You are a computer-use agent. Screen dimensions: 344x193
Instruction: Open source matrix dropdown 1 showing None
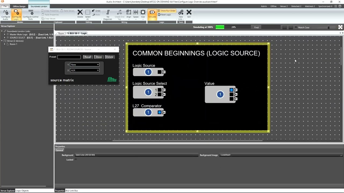click(85, 65)
